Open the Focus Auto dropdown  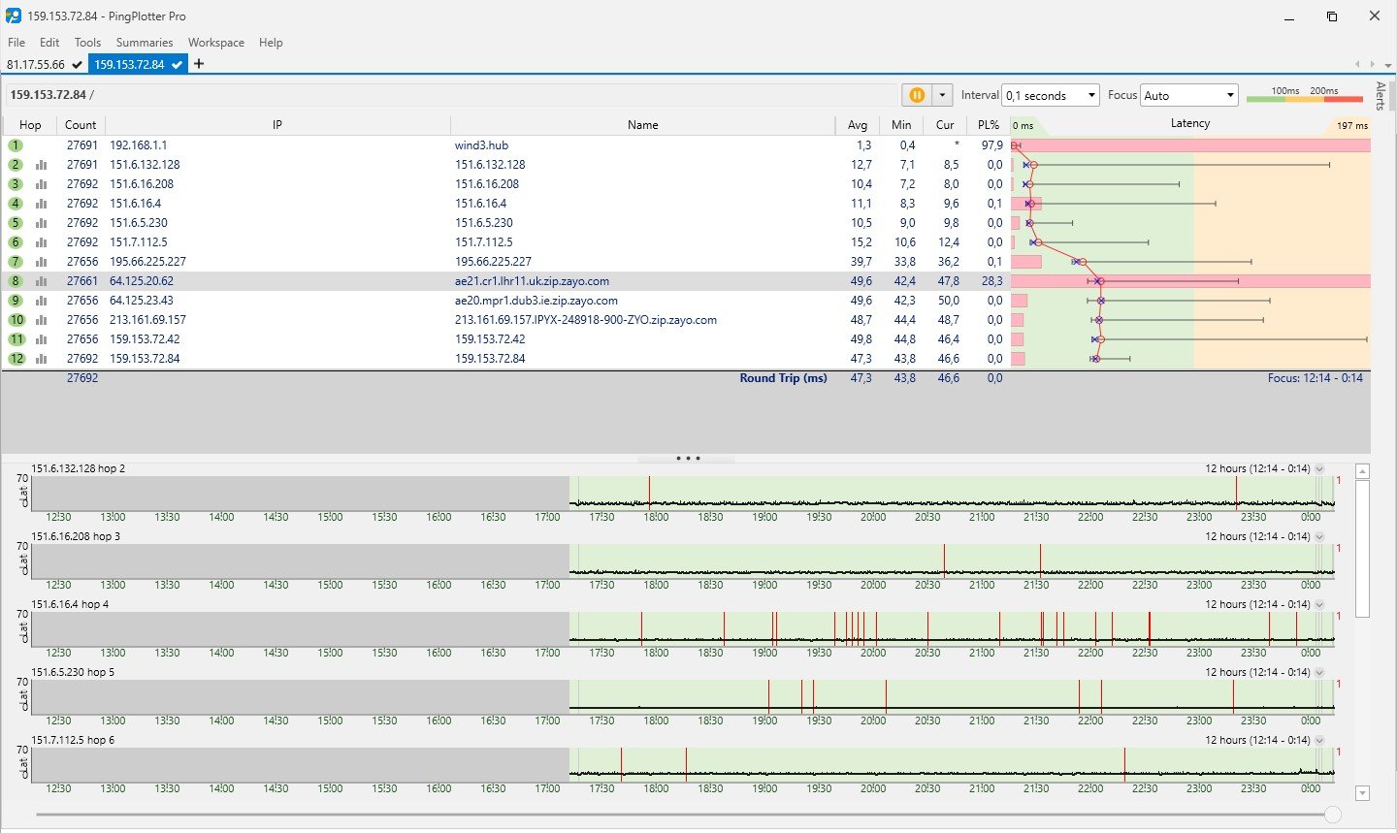pyautogui.click(x=1189, y=95)
